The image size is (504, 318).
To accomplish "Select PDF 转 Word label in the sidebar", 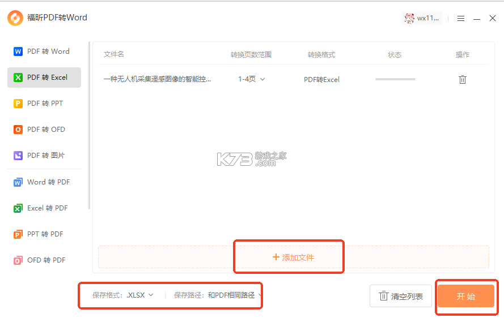I will coord(48,51).
